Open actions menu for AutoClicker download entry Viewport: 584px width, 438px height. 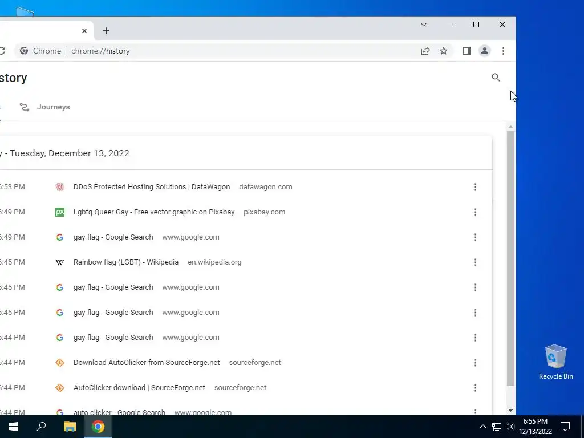(475, 388)
